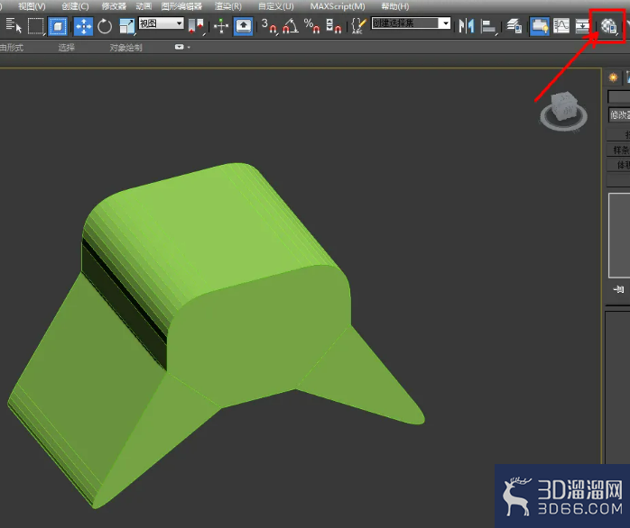Screen dimensions: 630x528
Task: Open the 图形编辑器 menu
Action: [x=181, y=6]
